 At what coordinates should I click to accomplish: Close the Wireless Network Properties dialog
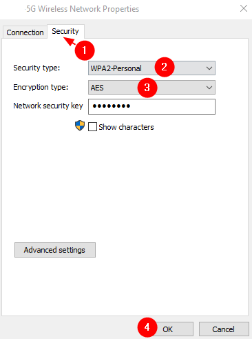pos(244,8)
